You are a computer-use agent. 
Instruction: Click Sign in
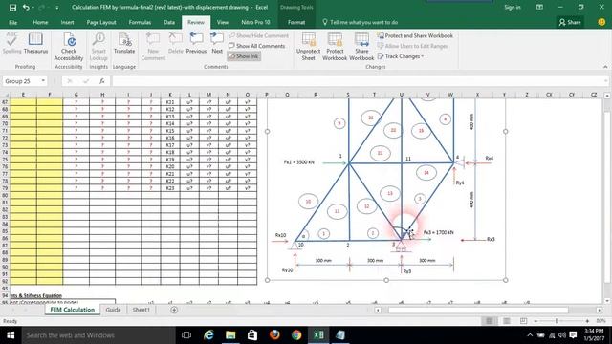click(513, 8)
